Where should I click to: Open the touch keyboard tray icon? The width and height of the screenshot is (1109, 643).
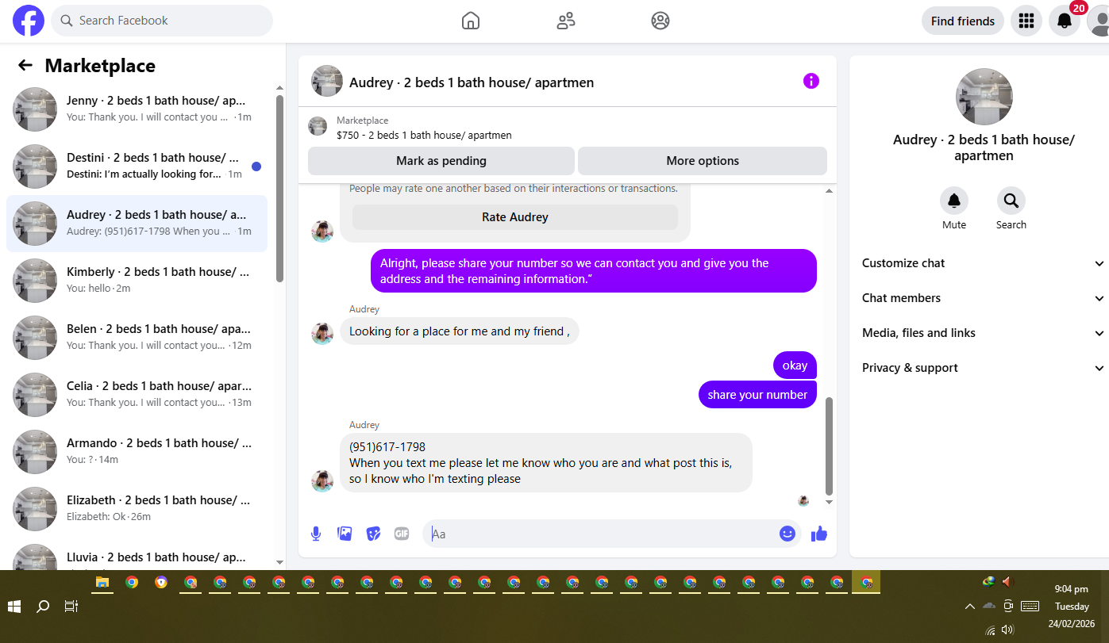(x=1030, y=607)
